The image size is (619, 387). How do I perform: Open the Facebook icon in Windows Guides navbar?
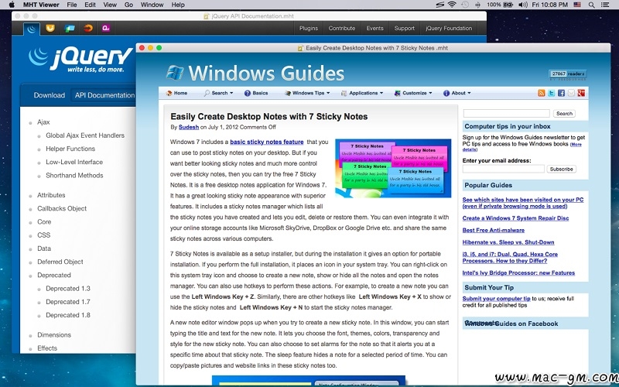561,93
